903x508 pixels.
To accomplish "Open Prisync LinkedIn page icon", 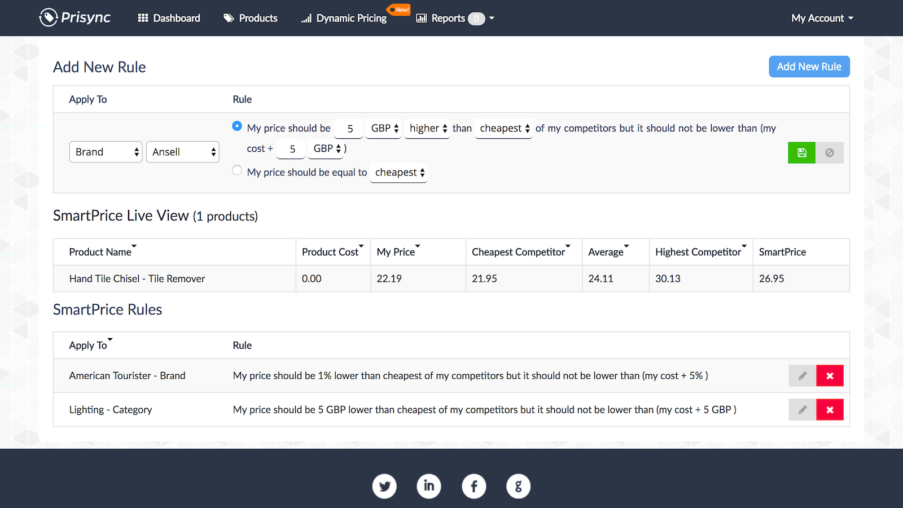I will coord(429,486).
